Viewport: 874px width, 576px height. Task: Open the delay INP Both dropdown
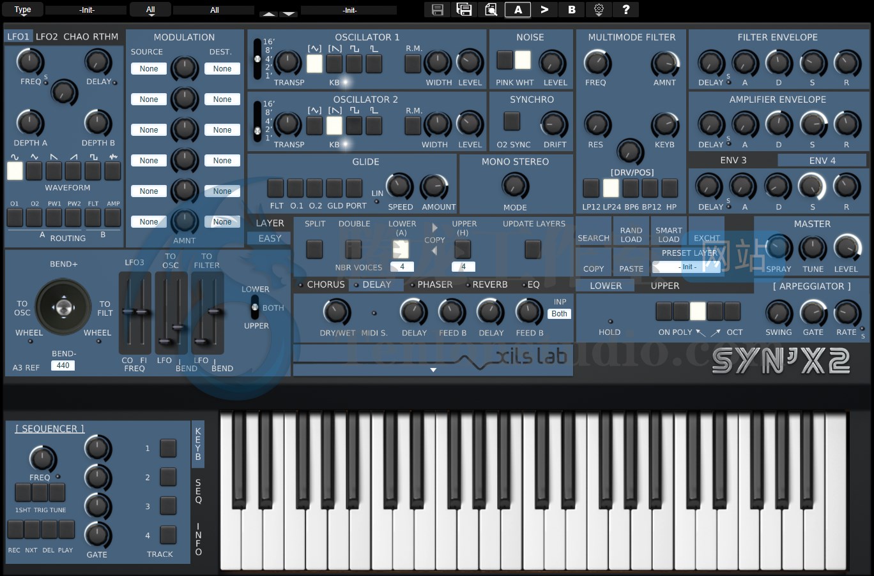[x=559, y=314]
